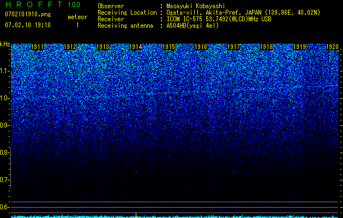The height and width of the screenshot is (218, 343).
Task: Select the filename 0702101910.png
Action: (28, 14)
